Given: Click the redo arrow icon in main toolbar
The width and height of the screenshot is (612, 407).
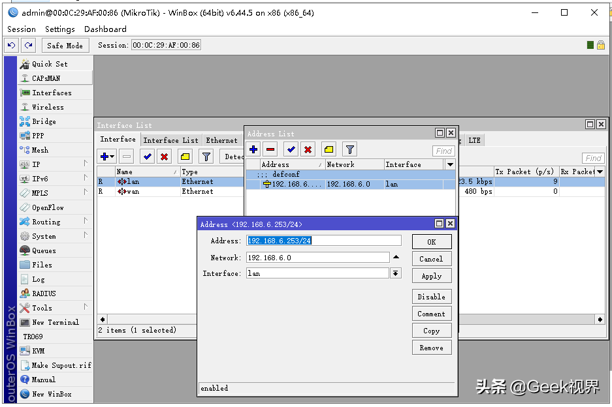Looking at the screenshot, I should point(29,45).
